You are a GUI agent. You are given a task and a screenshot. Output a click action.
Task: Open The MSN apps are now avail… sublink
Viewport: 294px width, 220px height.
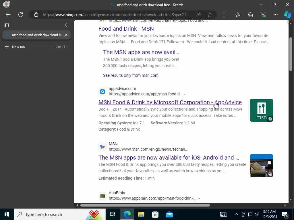[141, 52]
